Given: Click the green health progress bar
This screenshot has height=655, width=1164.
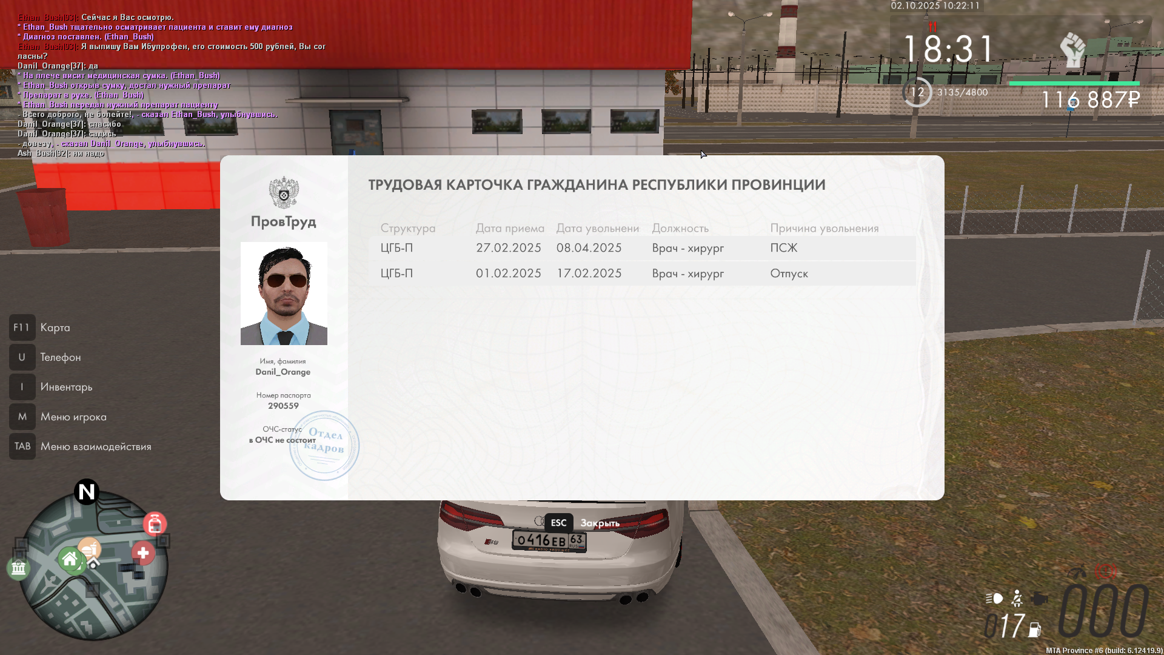Looking at the screenshot, I should (1074, 84).
